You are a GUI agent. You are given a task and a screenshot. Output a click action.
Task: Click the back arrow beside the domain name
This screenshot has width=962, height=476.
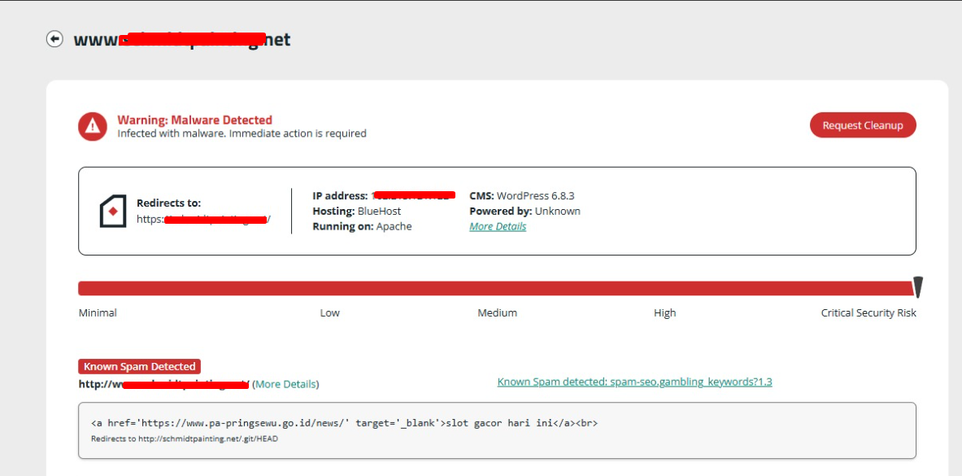[54, 39]
